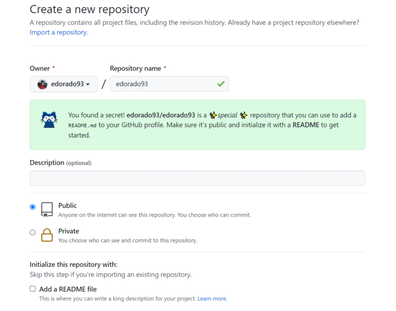Image resolution: width=396 pixels, height=311 pixels.
Task: Click the edorado93 profile avatar
Action: coord(43,84)
